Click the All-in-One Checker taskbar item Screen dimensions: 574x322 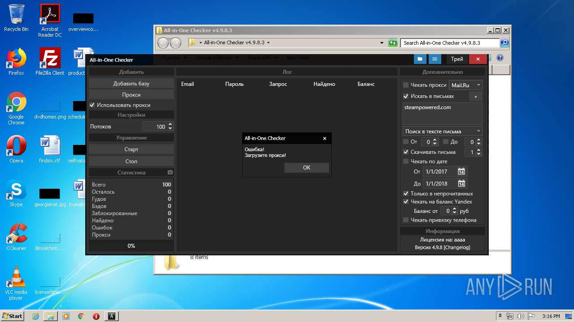click(112, 316)
